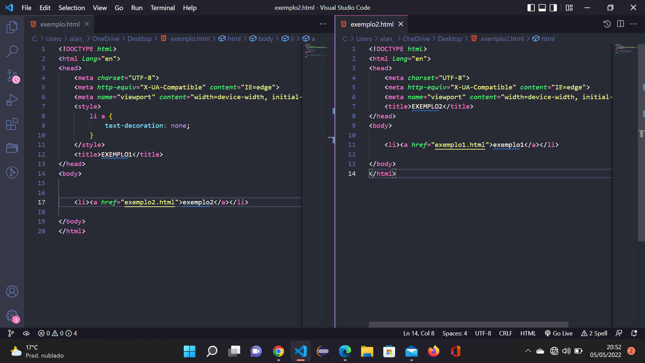The width and height of the screenshot is (645, 363).
Task: Click Ln 14, Col 8 to go to line
Action: click(x=419, y=333)
